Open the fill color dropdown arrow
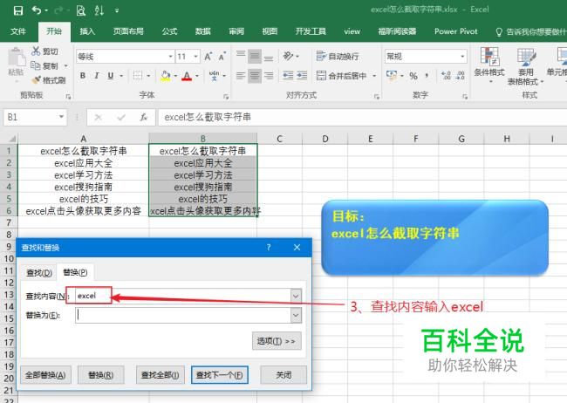The height and width of the screenshot is (403, 567). point(175,76)
